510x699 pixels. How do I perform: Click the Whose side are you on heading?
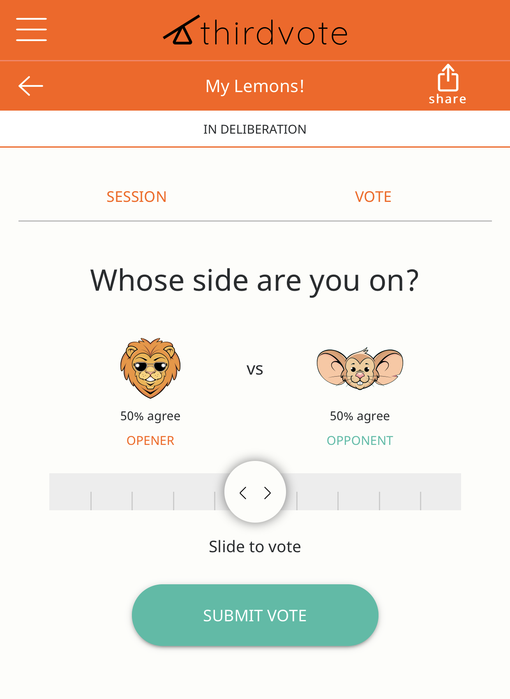[255, 280]
